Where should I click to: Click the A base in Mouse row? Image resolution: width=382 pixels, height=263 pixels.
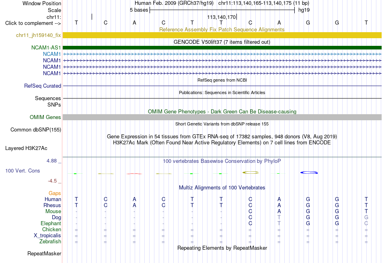279,212
